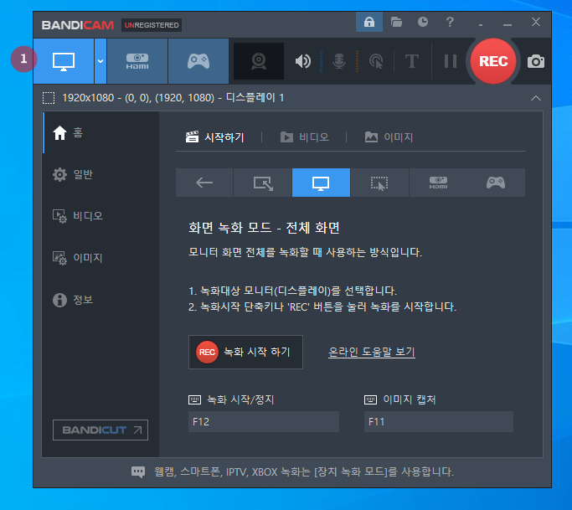The image size is (572, 510).
Task: Choose game mode icon in mode strip
Action: pos(496,183)
